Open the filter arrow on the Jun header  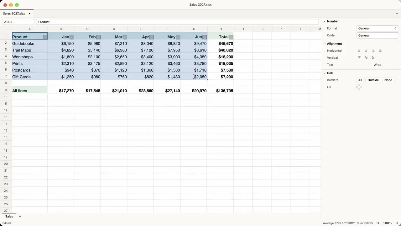coord(205,37)
